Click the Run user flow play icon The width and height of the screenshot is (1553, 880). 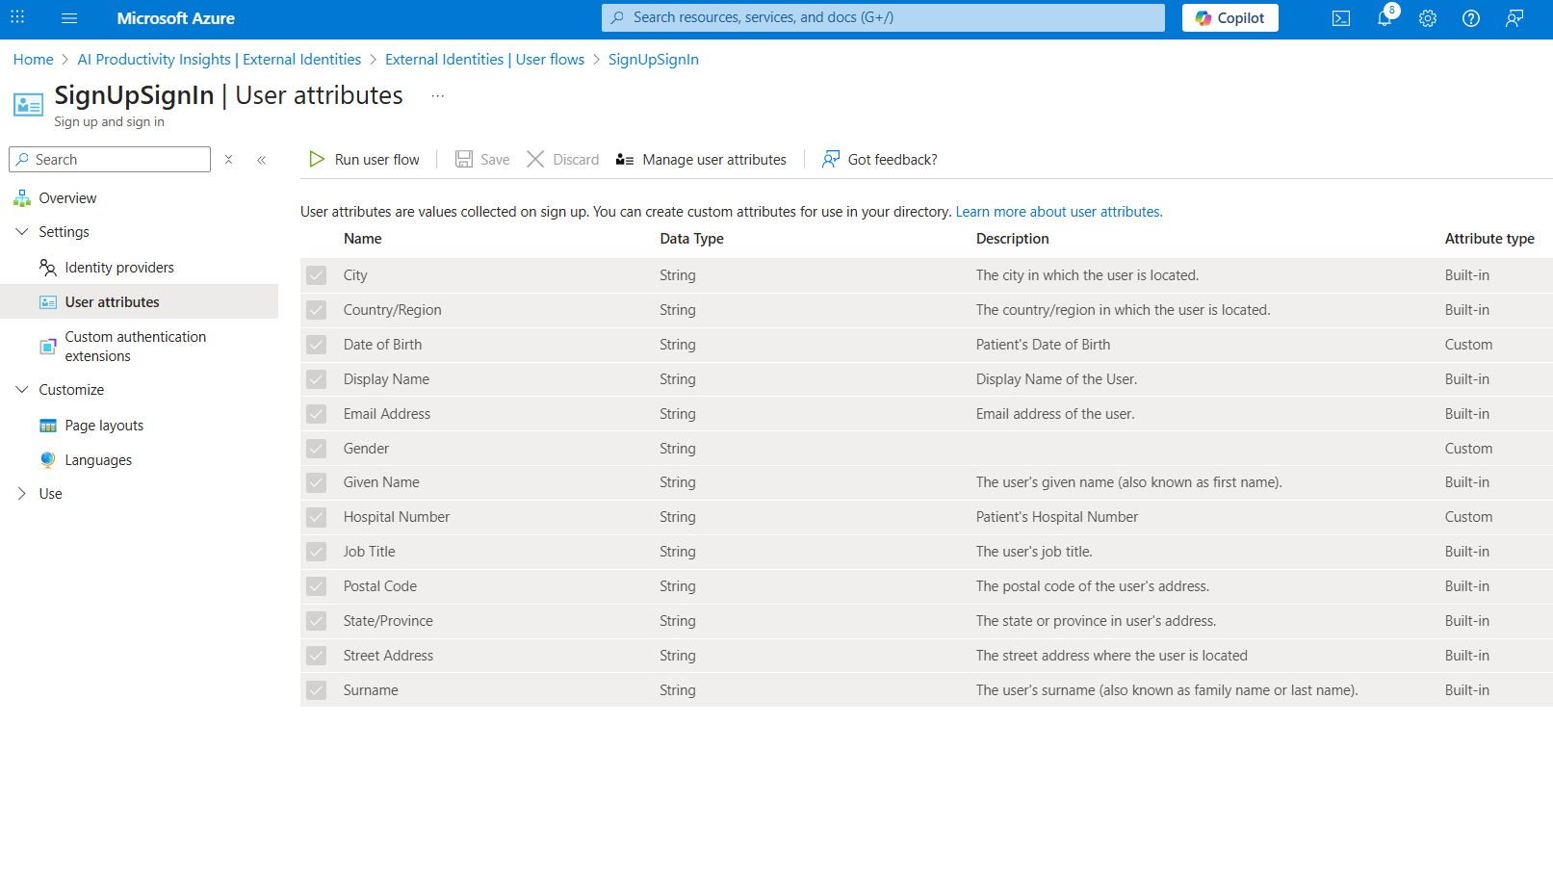317,160
